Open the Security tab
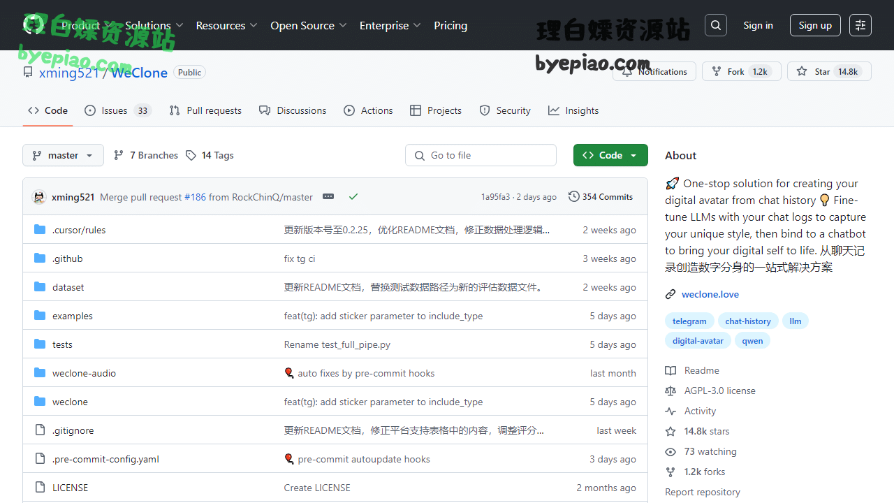 [505, 110]
